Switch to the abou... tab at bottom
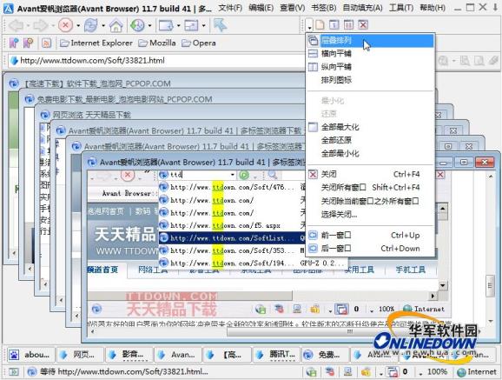 click(31, 355)
